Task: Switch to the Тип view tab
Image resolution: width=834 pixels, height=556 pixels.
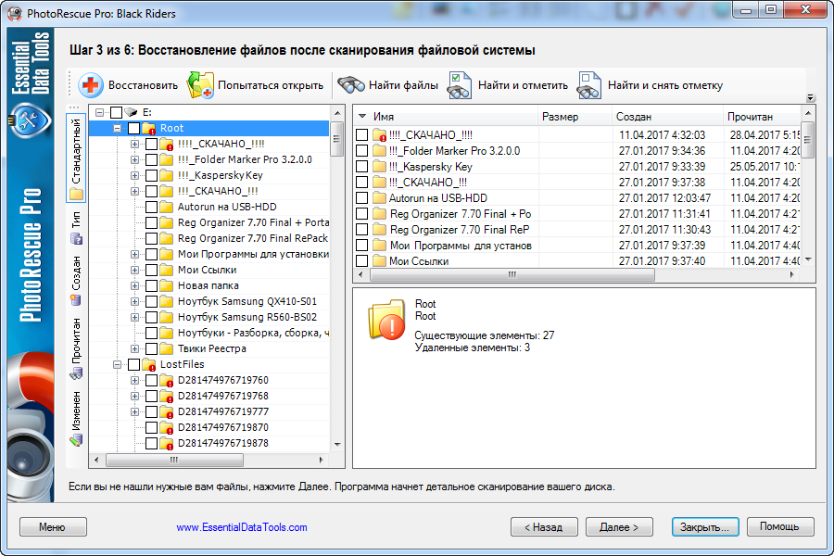Action: pos(76,228)
